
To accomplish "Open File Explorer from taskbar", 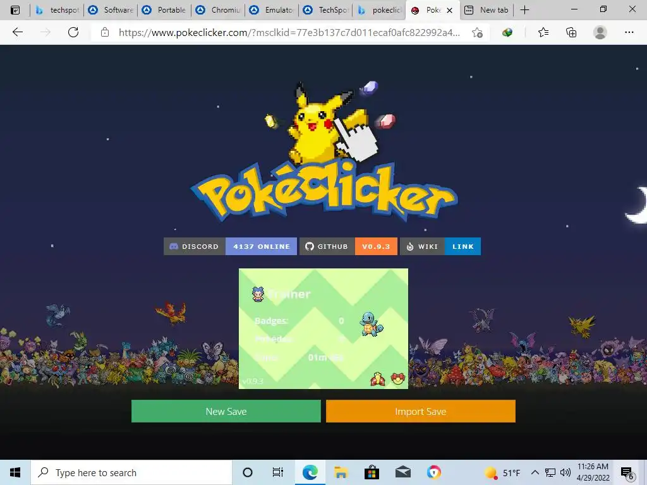I will [341, 472].
